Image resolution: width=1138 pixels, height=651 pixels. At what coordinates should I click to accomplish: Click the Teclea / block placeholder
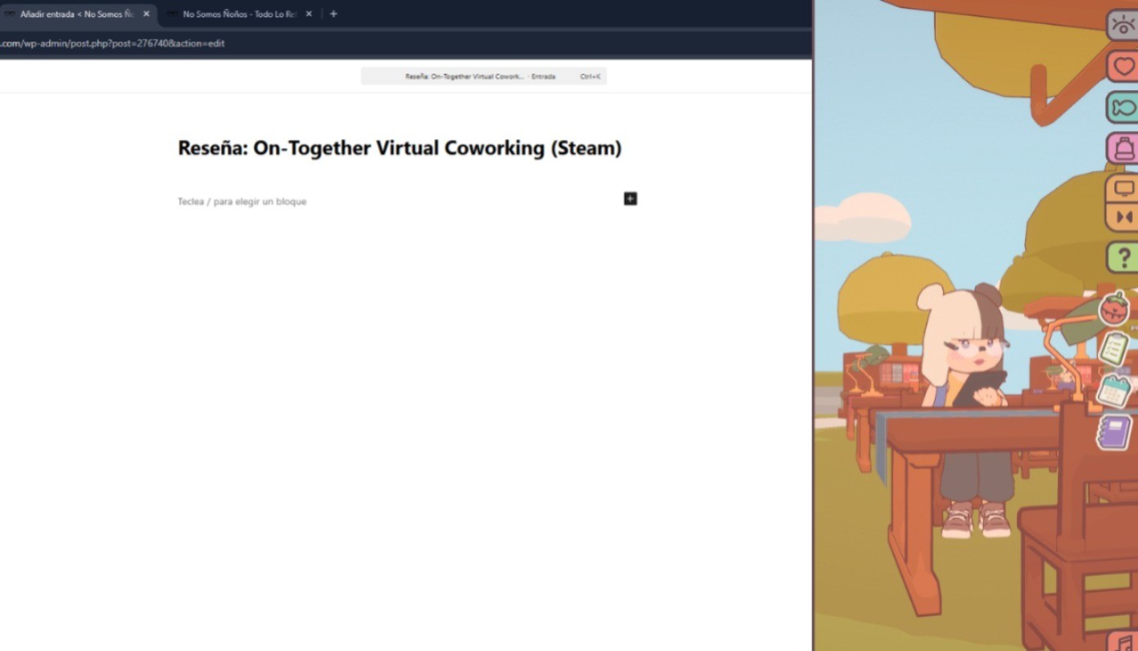click(242, 201)
